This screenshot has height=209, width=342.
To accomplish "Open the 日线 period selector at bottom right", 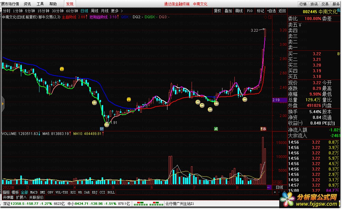I will click(280, 187).
